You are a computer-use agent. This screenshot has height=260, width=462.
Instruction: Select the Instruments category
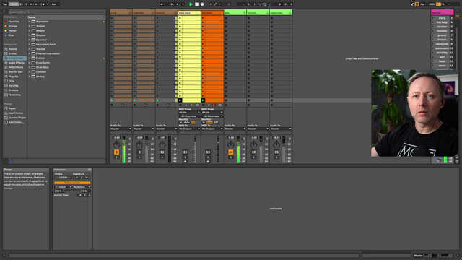[15, 58]
